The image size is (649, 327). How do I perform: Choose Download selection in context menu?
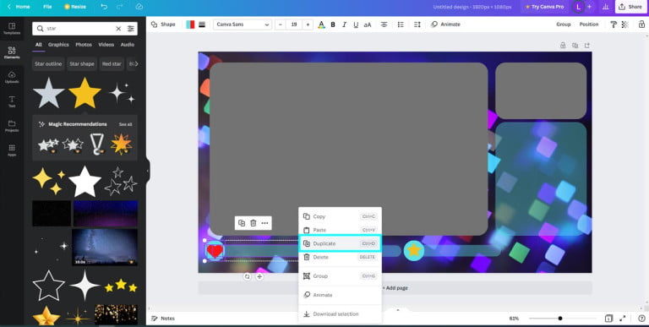coord(340,314)
